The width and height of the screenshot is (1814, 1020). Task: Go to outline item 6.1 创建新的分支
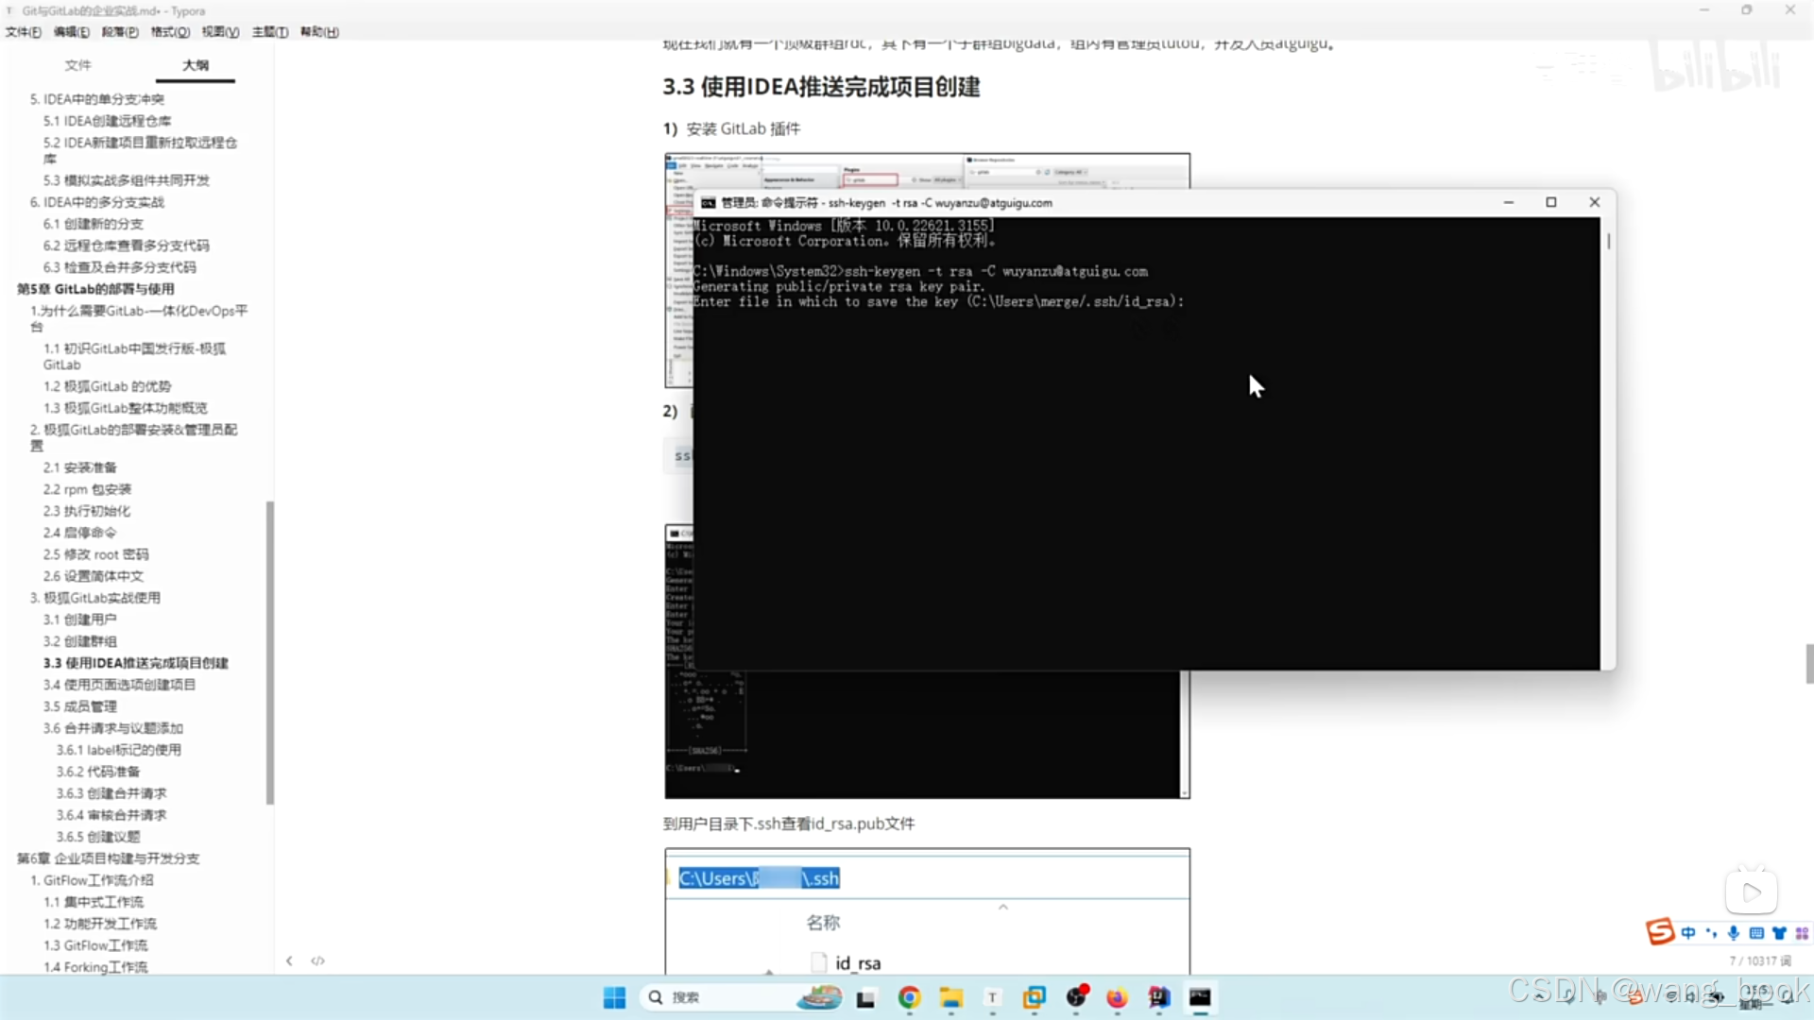tap(93, 224)
